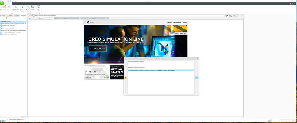This screenshot has height=123, width=297.
Task: Click the browser forward arrow
Action: click(31, 16)
